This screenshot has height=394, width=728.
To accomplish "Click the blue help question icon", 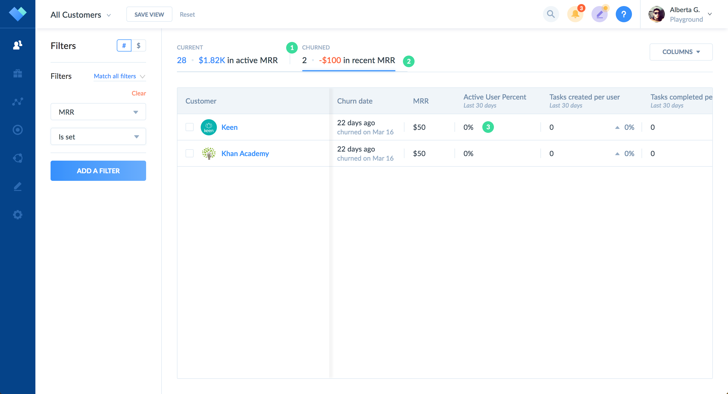I will coord(623,14).
